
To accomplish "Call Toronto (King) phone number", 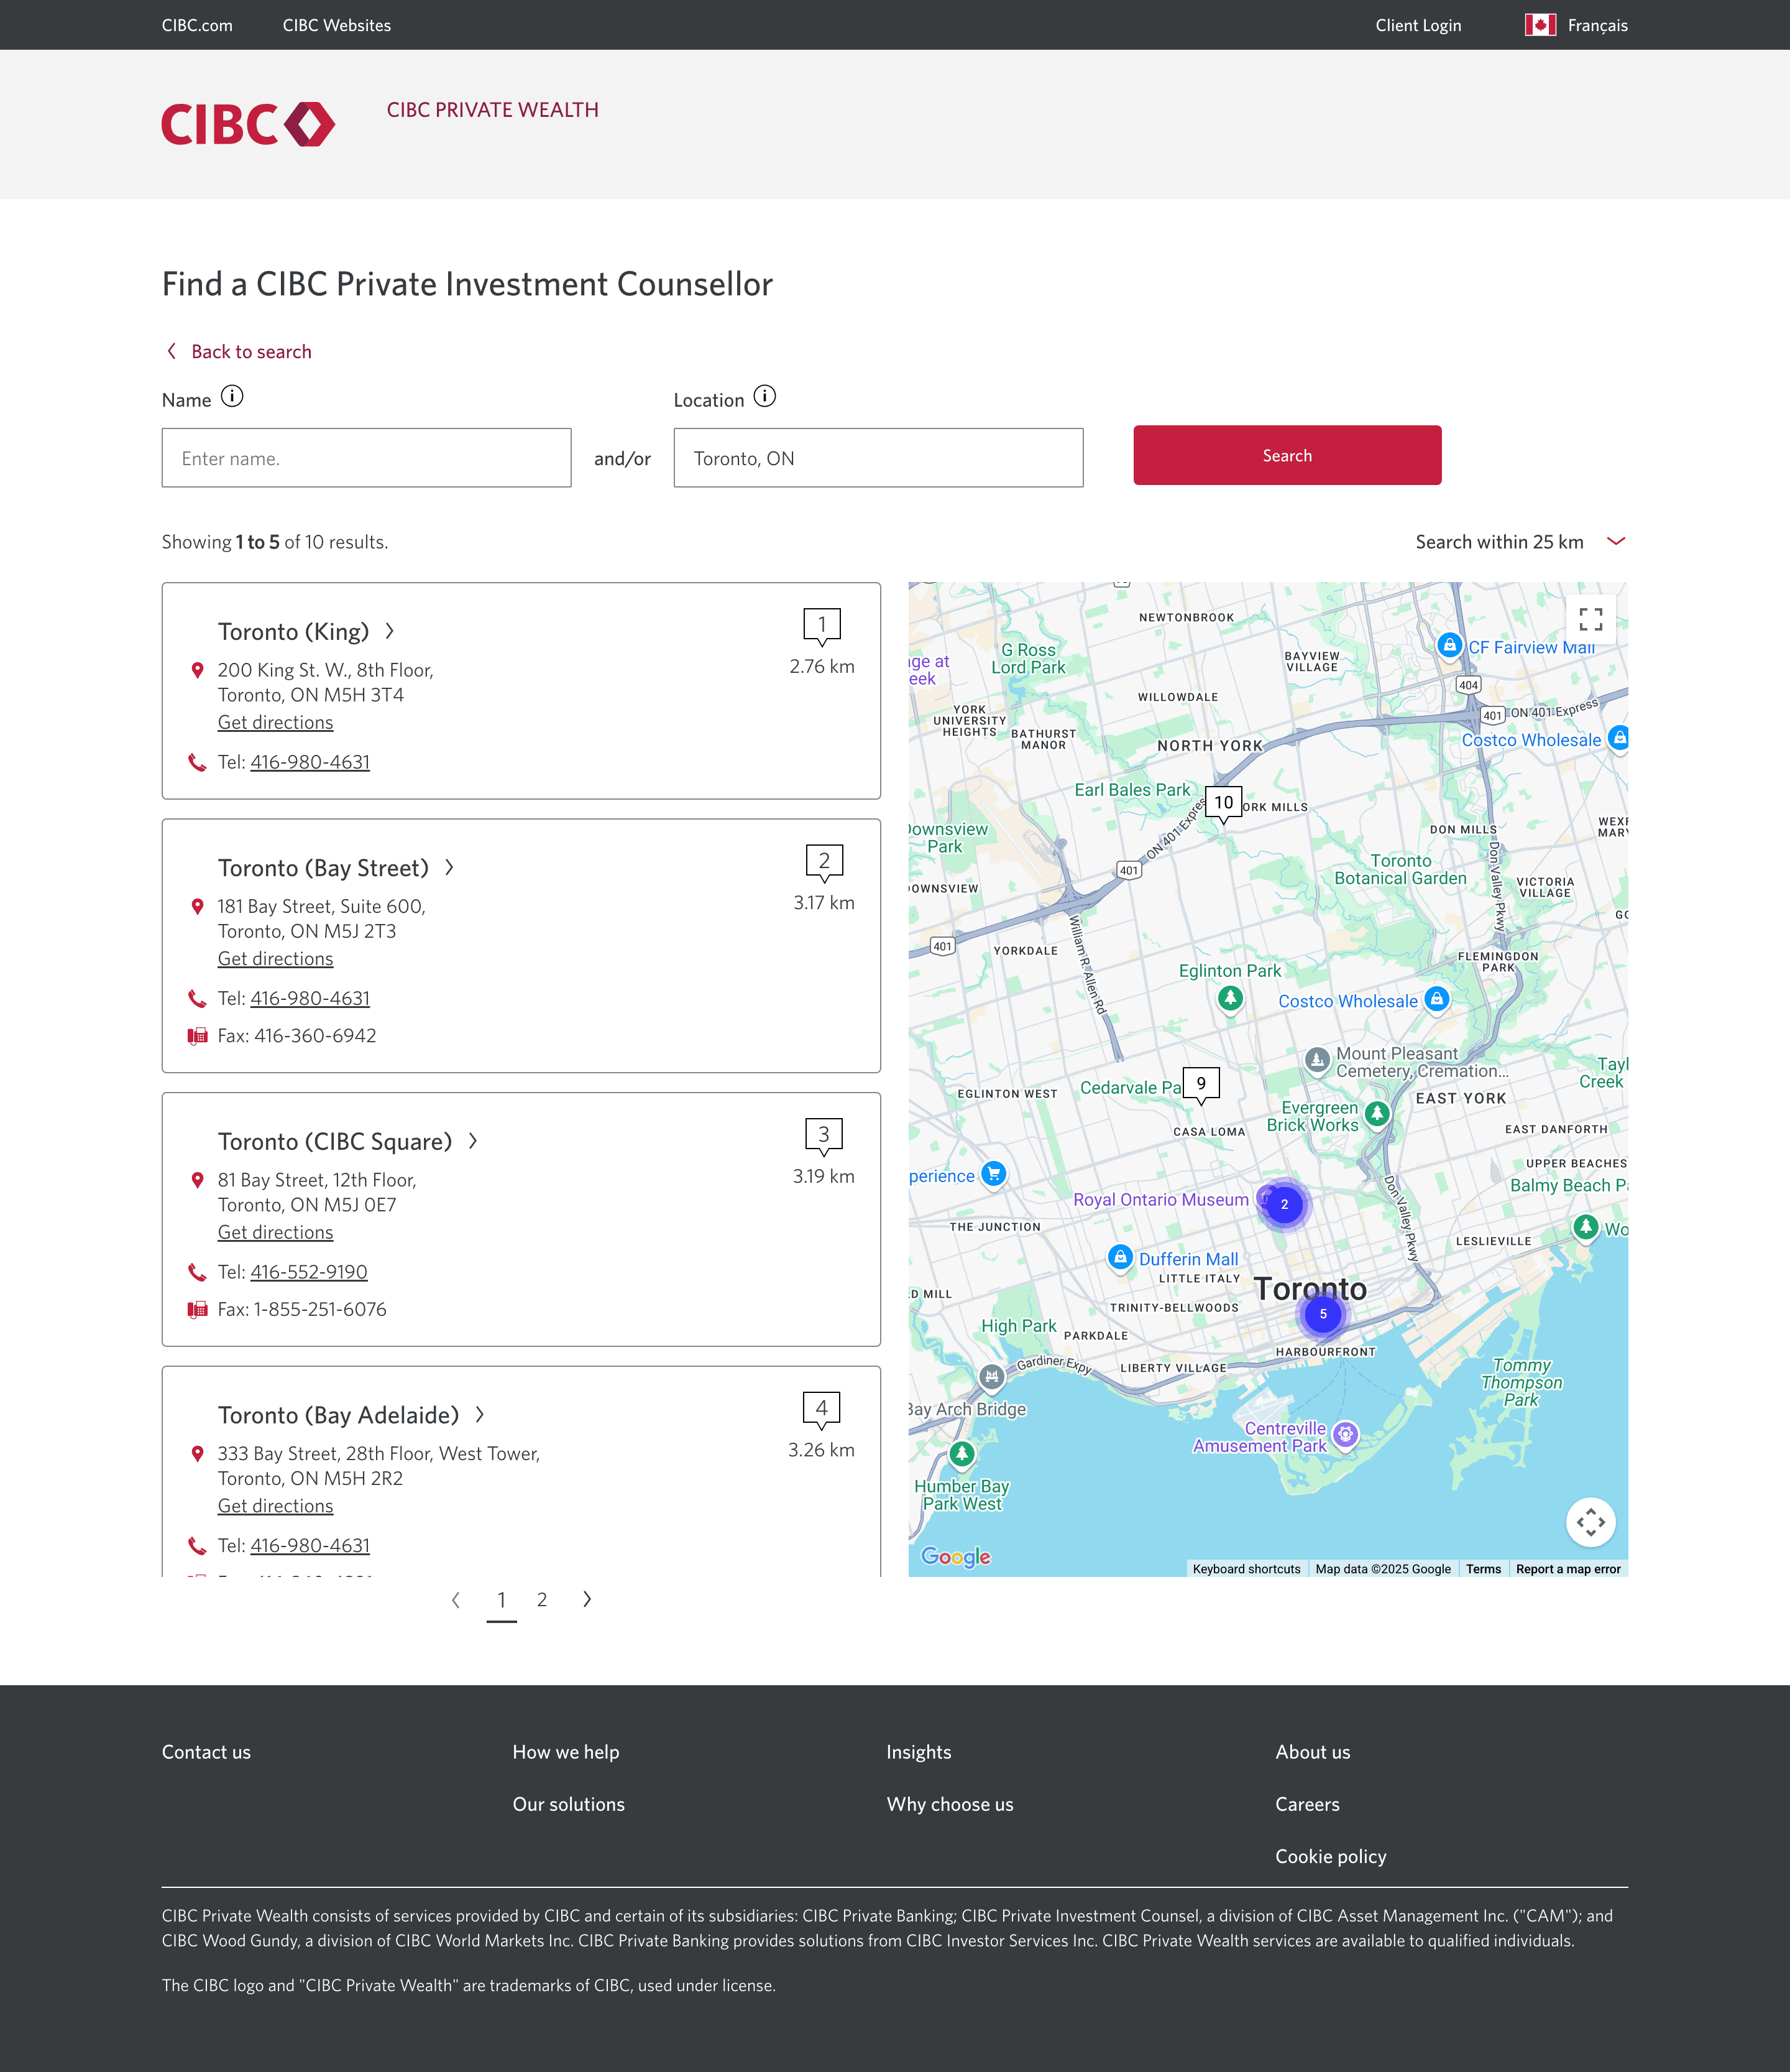I will [310, 762].
